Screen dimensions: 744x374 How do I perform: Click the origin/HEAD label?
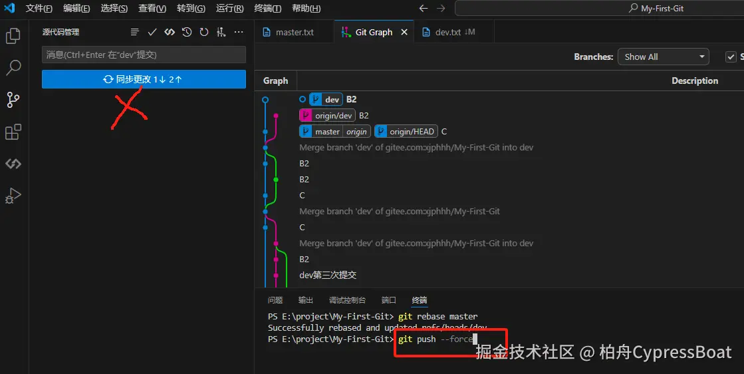(x=406, y=132)
